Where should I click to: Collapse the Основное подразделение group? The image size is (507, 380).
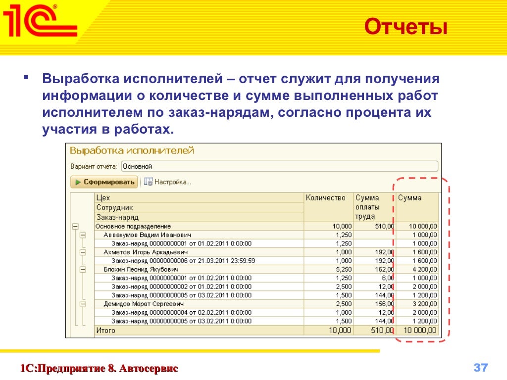coord(75,227)
